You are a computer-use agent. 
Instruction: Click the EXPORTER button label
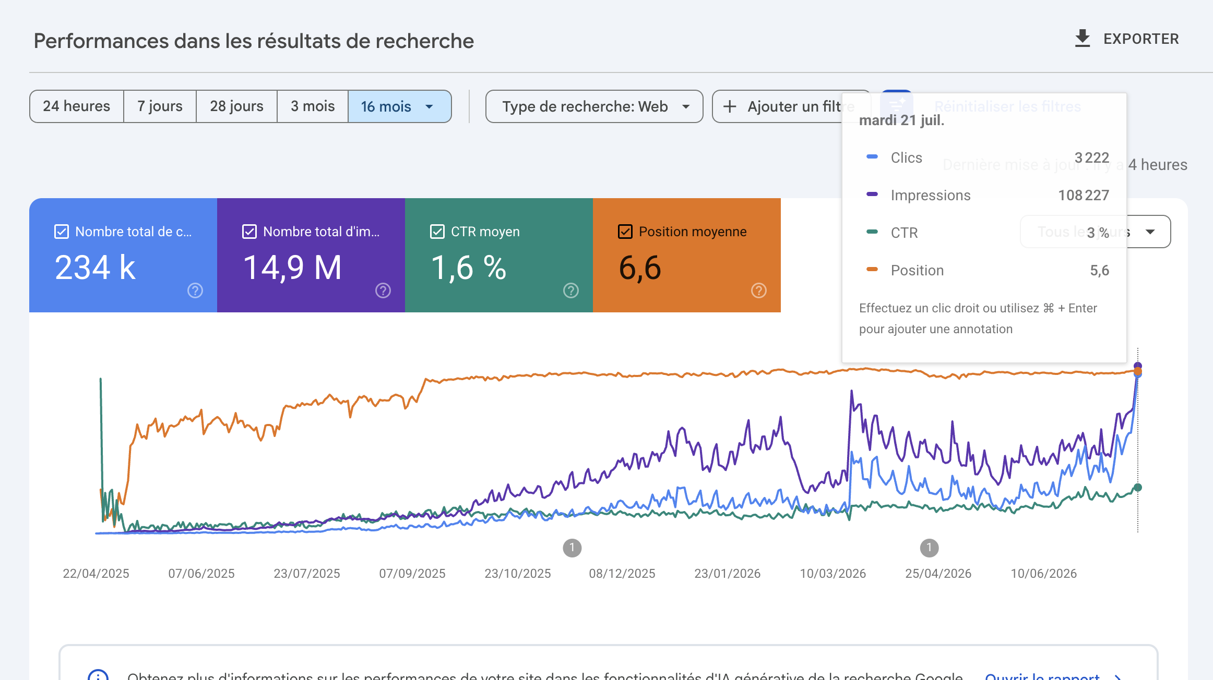(1141, 39)
